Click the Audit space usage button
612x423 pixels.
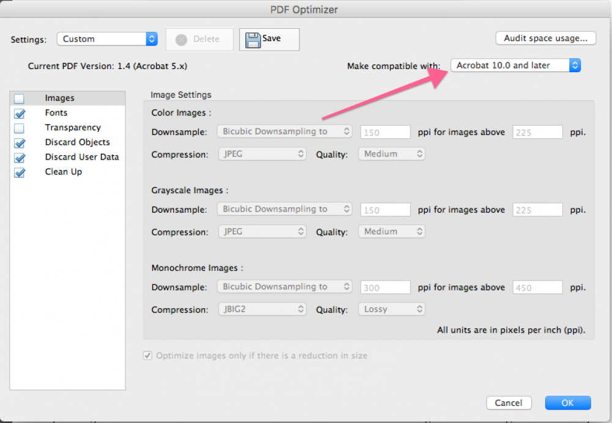(545, 38)
